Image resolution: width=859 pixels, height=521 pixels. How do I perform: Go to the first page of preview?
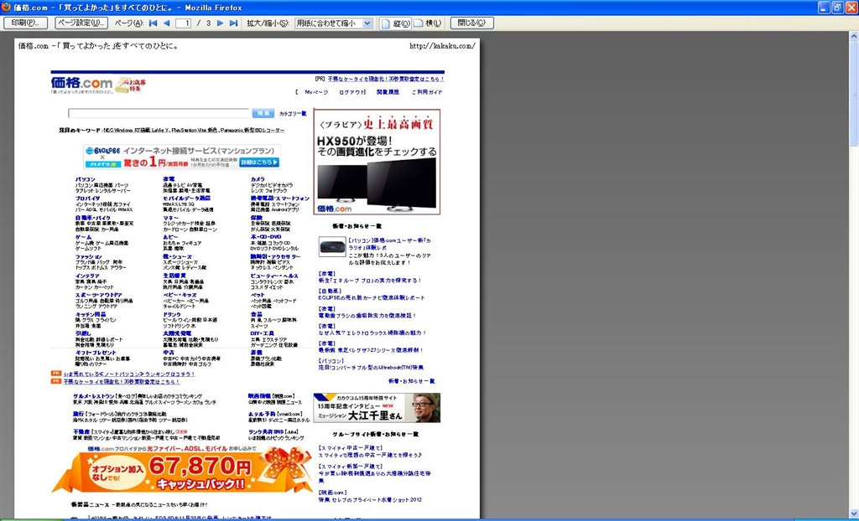coord(153,23)
